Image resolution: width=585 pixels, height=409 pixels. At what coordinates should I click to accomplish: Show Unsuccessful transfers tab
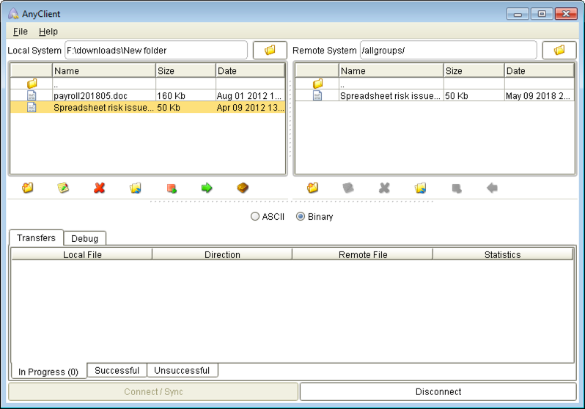(182, 370)
